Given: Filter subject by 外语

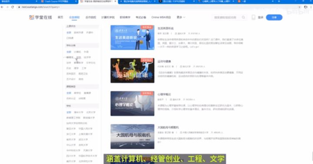Looking at the screenshot, I should (86, 52).
